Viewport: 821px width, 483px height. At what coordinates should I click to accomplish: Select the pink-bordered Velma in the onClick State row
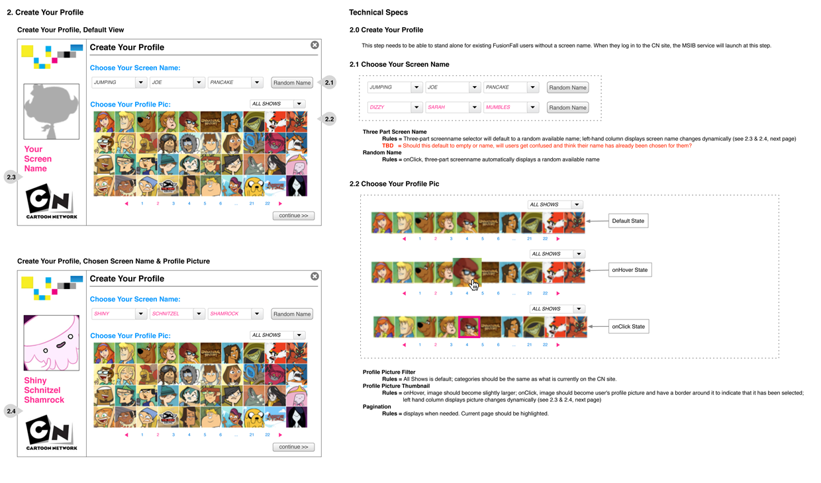(x=469, y=327)
